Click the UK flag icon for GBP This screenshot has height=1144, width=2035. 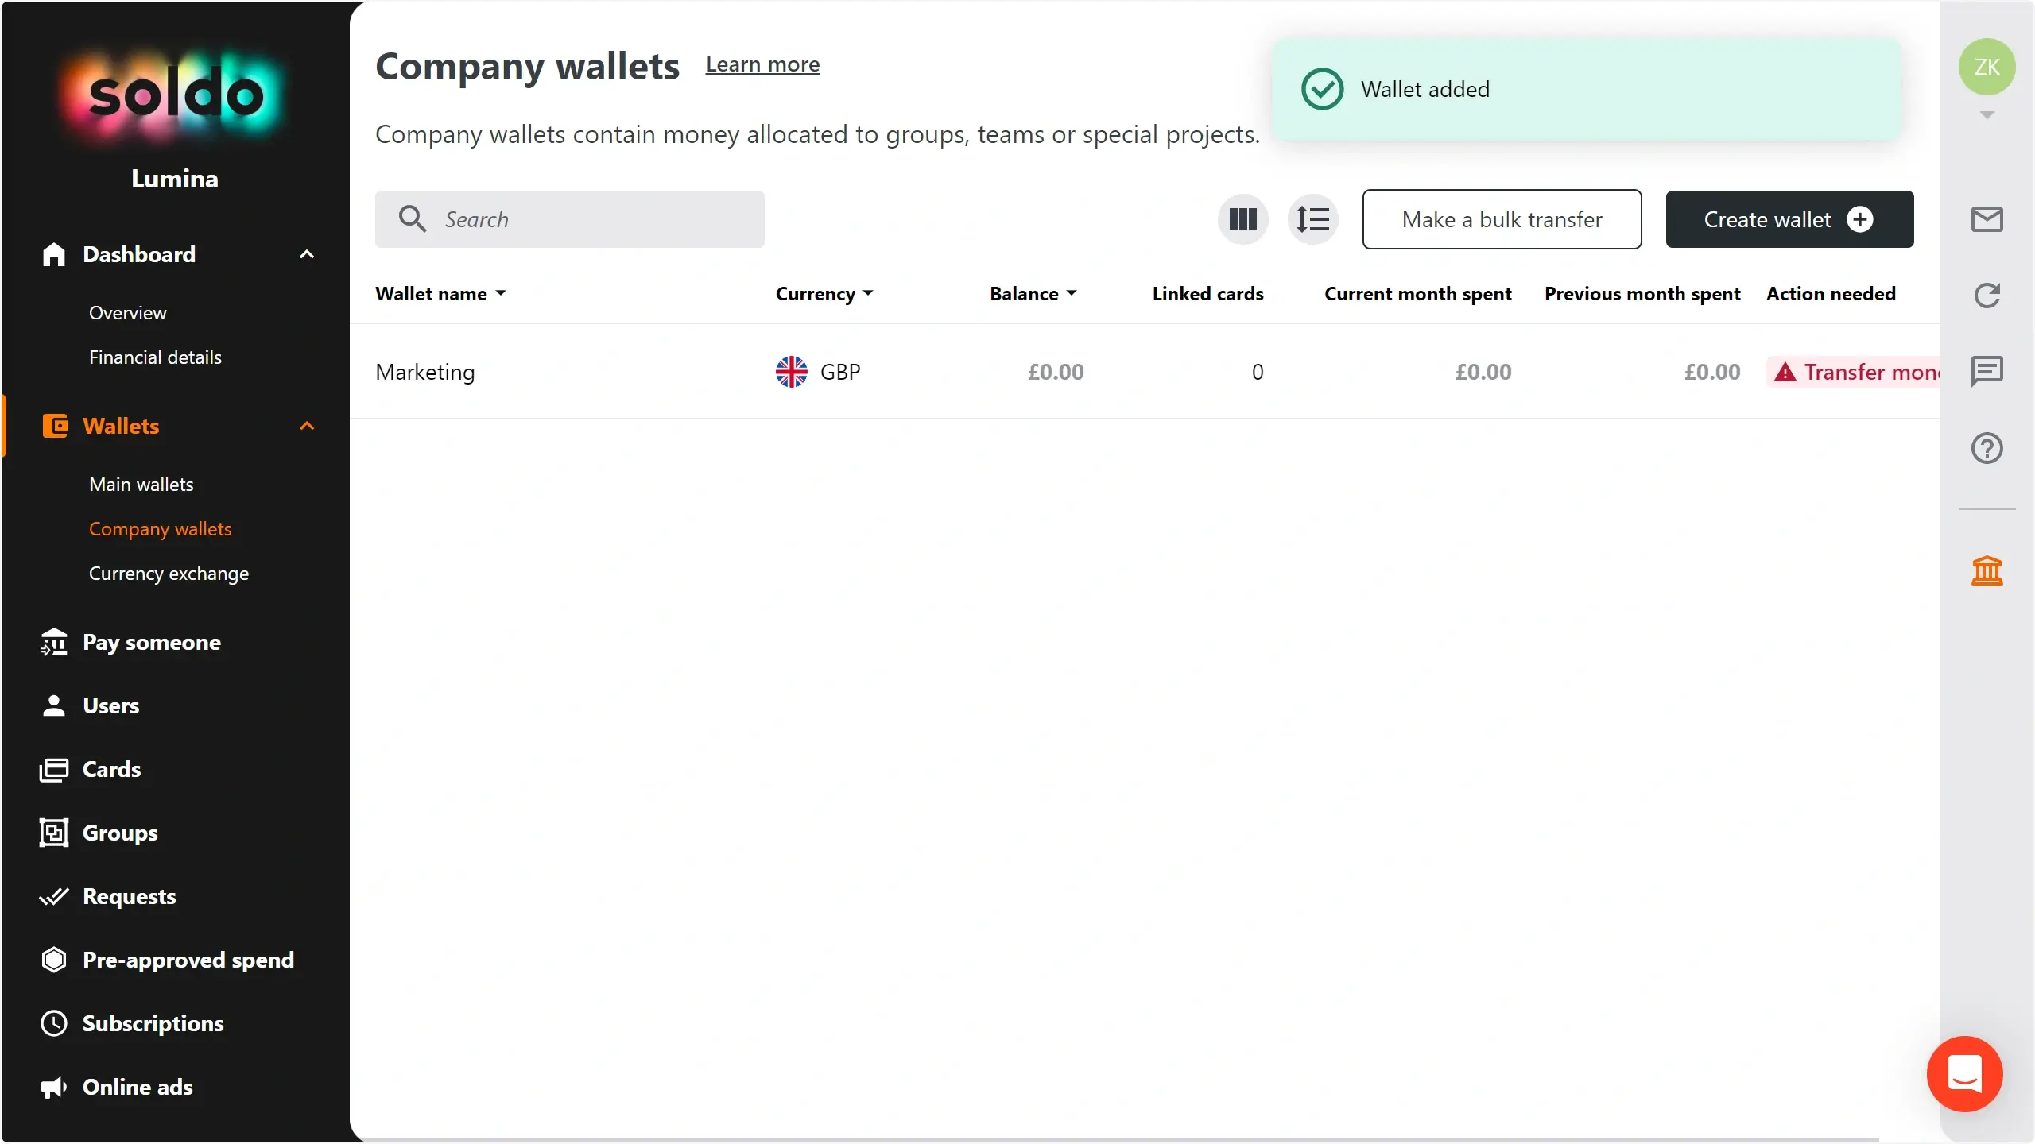792,372
